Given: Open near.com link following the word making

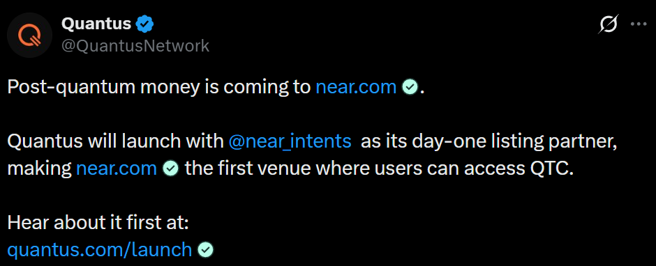Looking at the screenshot, I should point(117,169).
